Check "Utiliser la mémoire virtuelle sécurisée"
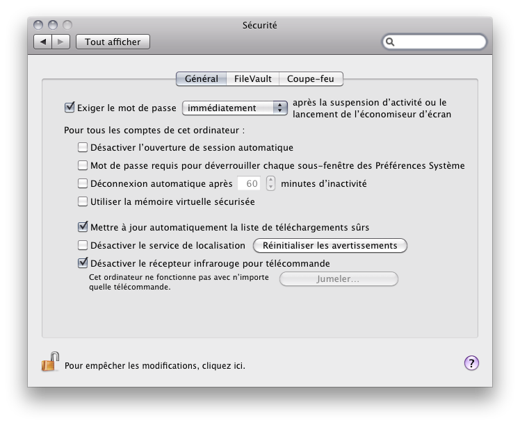This screenshot has height=425, width=520. 83,202
